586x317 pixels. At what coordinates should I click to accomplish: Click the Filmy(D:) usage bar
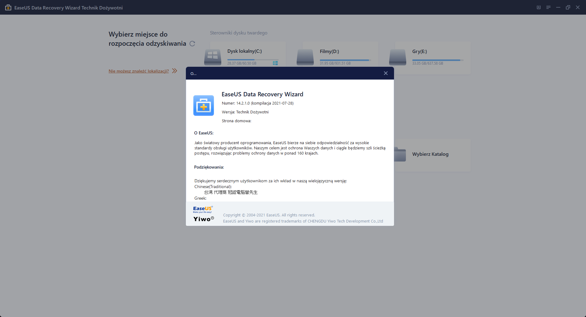pos(345,60)
